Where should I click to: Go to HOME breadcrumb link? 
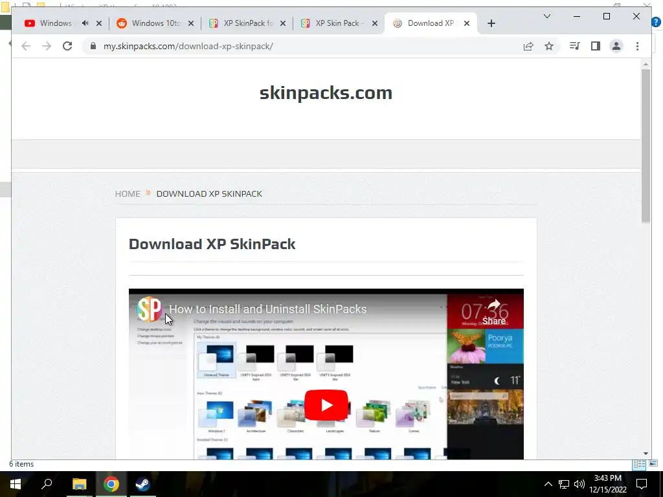[x=128, y=193]
